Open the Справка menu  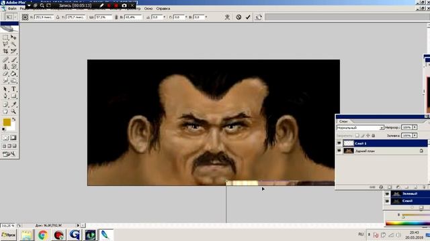tap(163, 9)
